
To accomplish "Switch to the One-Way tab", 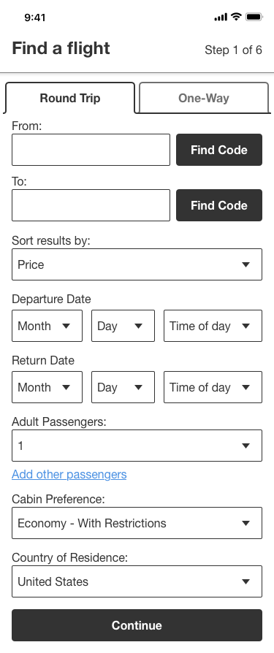I will click(204, 98).
